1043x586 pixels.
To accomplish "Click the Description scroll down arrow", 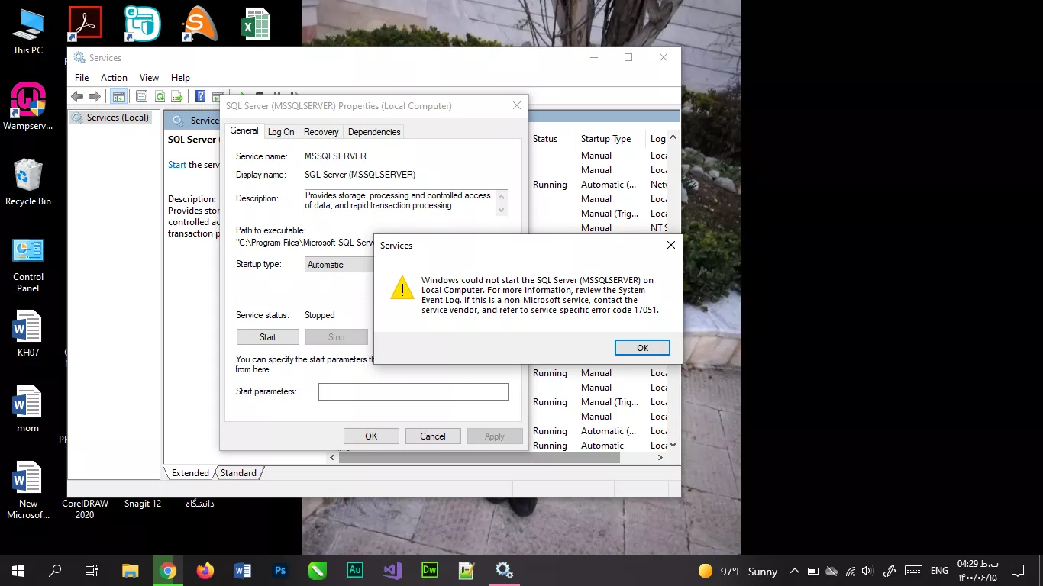I will [501, 210].
